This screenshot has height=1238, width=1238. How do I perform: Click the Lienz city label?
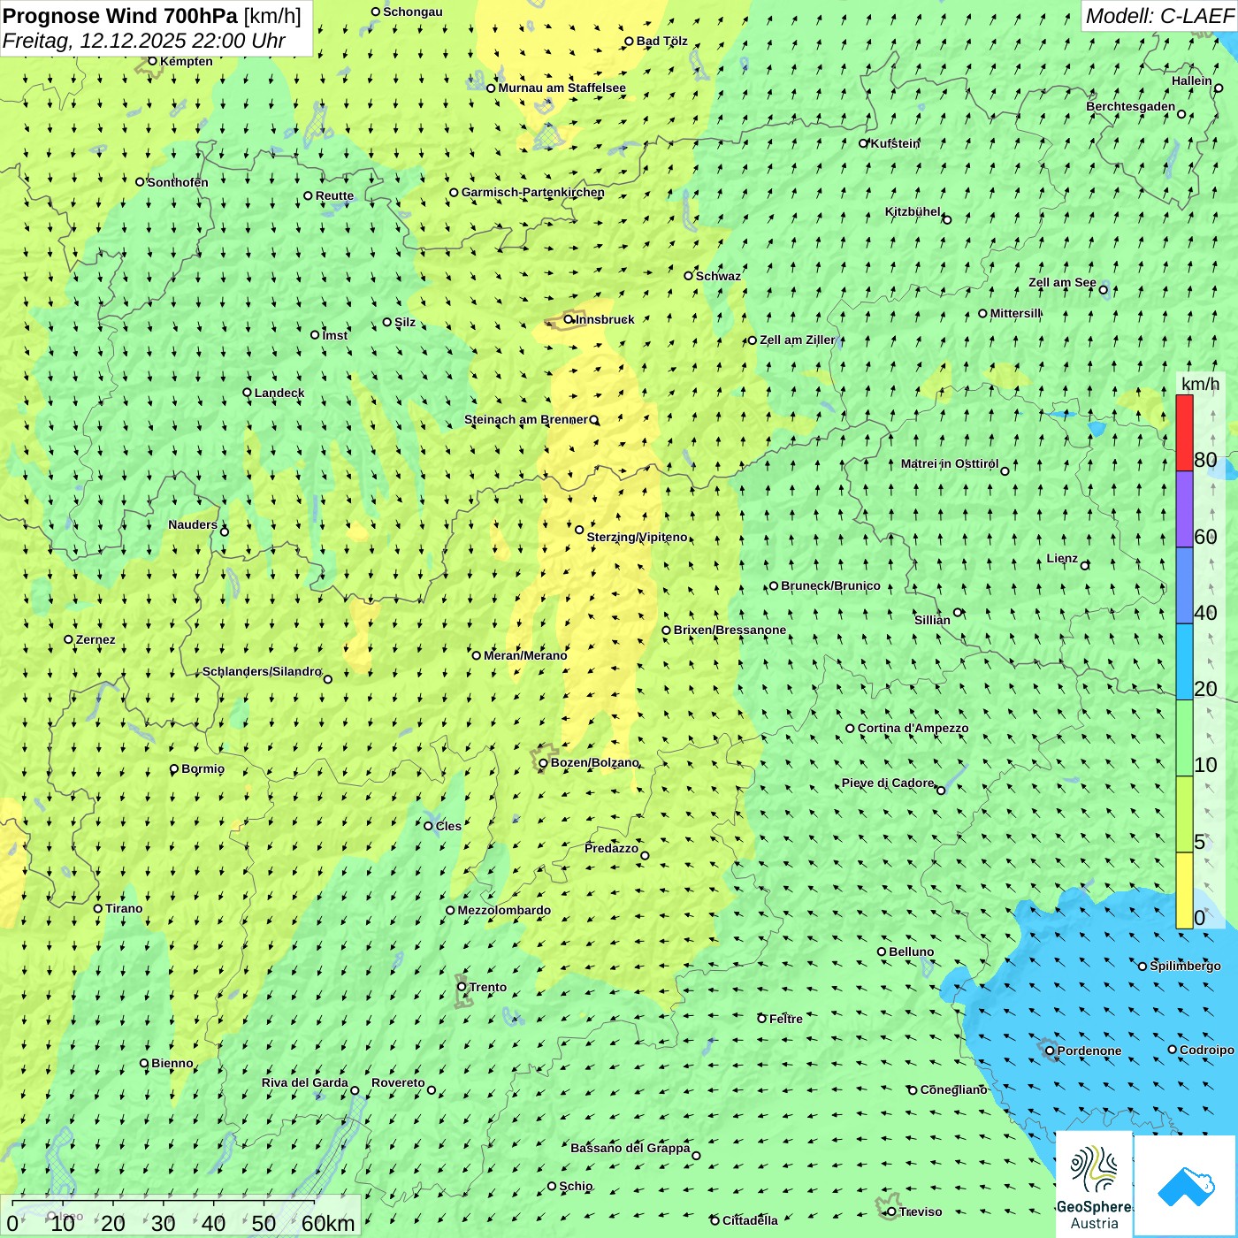[x=1062, y=559]
